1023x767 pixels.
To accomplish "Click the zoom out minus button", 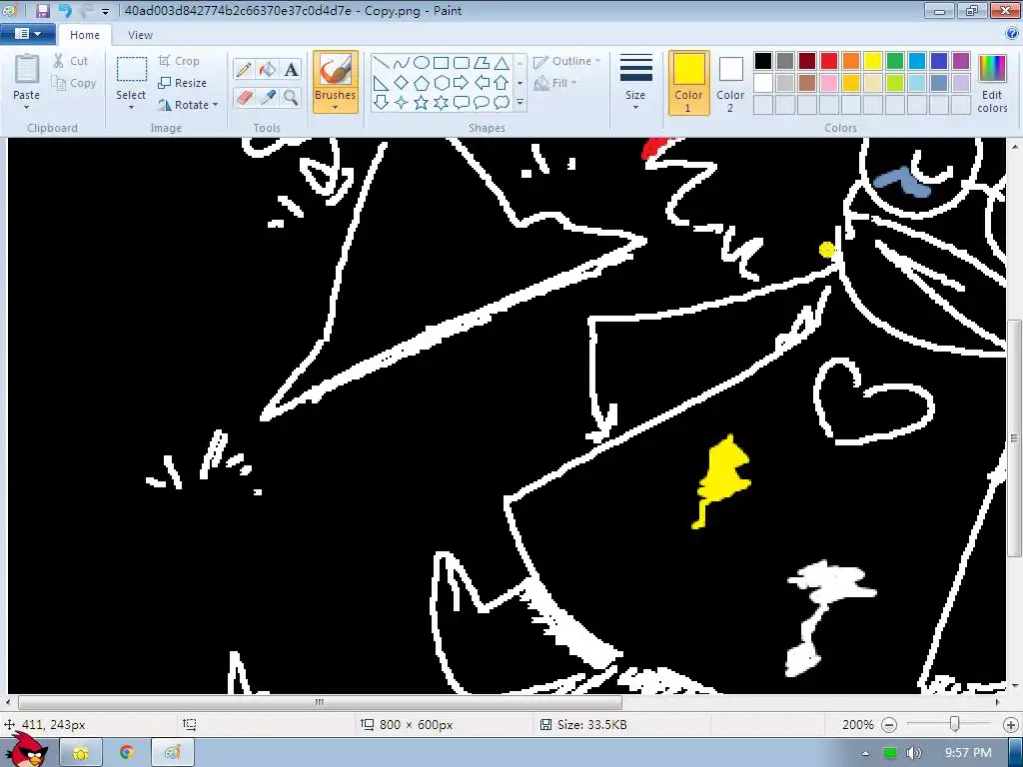I will point(888,724).
